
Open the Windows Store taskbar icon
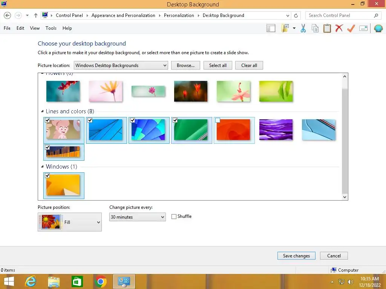click(77, 281)
